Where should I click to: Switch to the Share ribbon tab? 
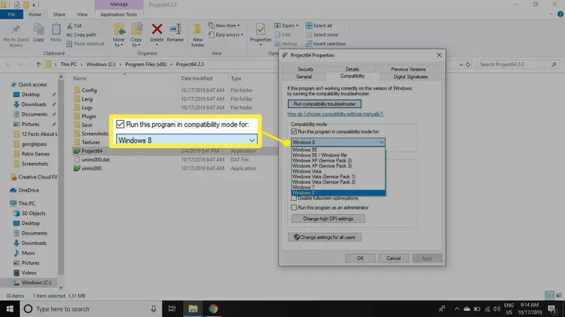pos(59,14)
